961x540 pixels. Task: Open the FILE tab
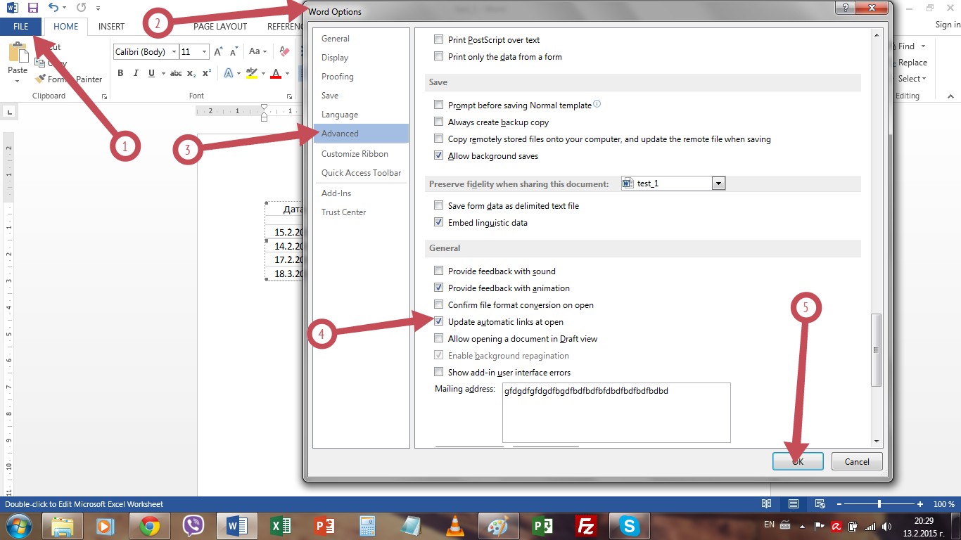pos(20,26)
